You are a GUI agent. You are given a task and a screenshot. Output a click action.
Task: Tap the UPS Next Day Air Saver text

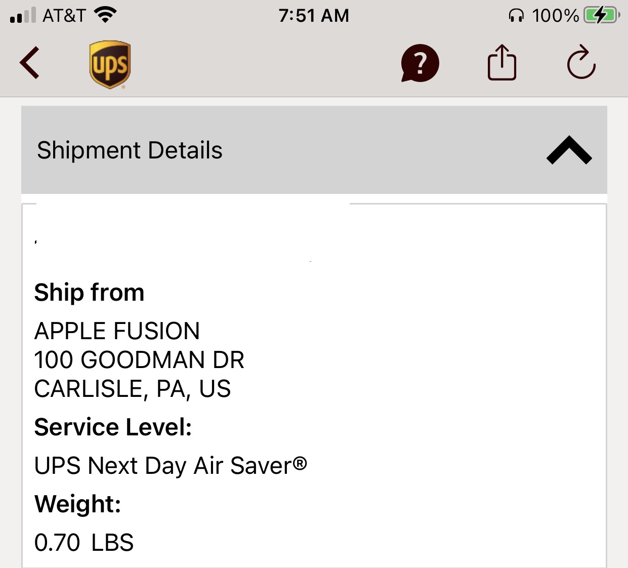tap(170, 466)
